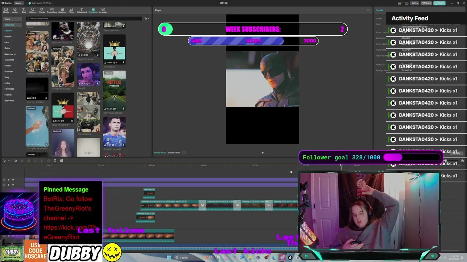
Task: Open TikTok from the taskbar
Action: pyautogui.click(x=290, y=258)
